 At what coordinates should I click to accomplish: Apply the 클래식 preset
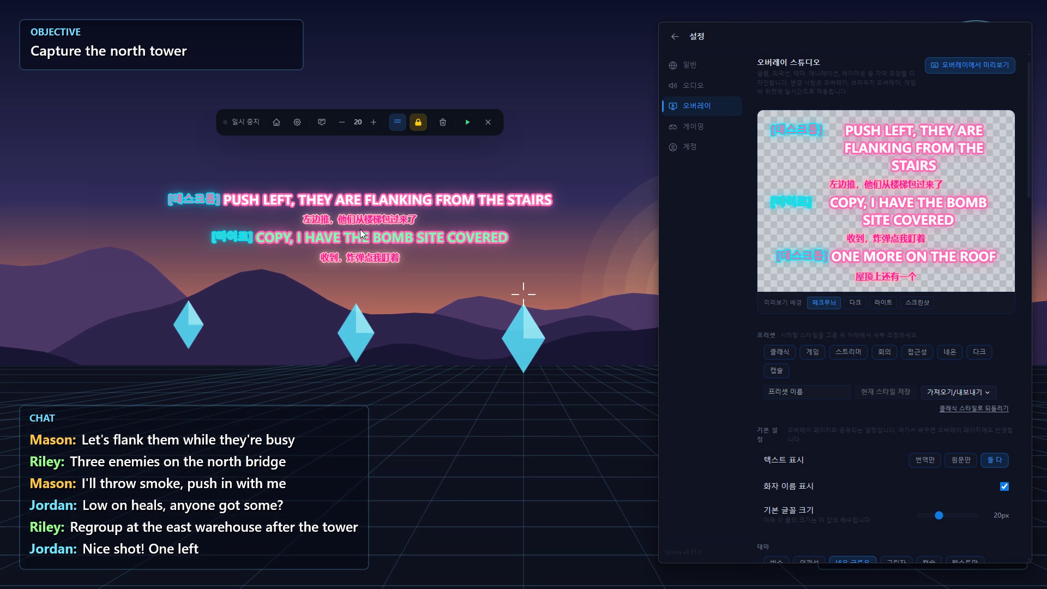(x=780, y=352)
